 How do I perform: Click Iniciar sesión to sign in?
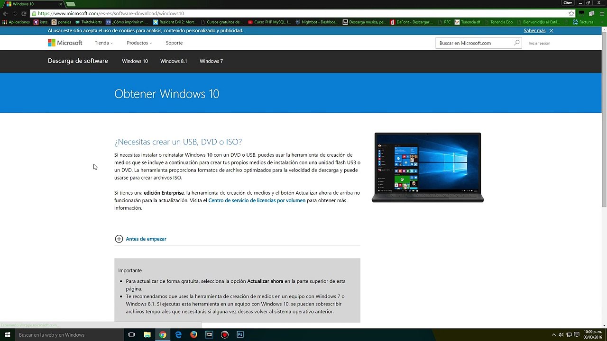pyautogui.click(x=539, y=43)
